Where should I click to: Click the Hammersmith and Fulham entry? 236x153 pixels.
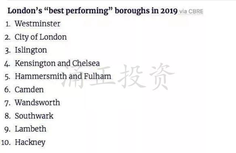point(63,76)
